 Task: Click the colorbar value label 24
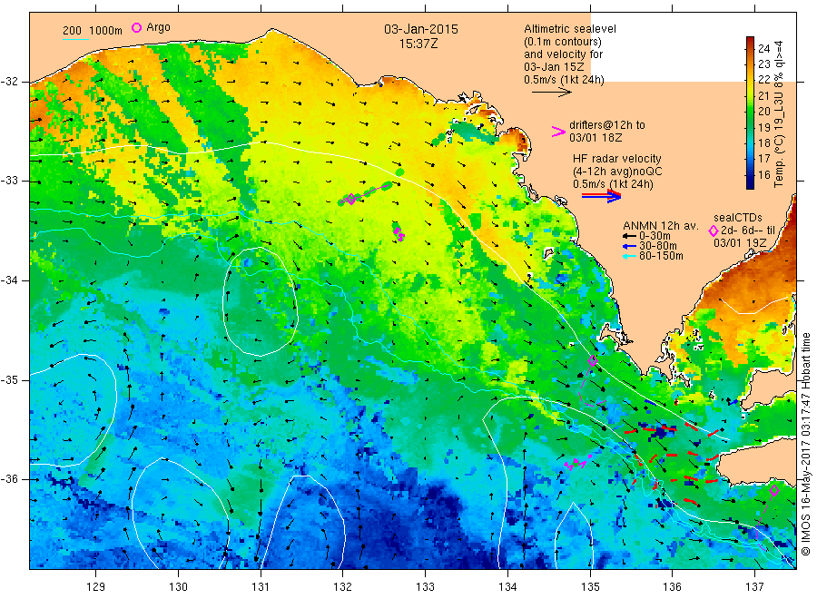[x=763, y=48]
